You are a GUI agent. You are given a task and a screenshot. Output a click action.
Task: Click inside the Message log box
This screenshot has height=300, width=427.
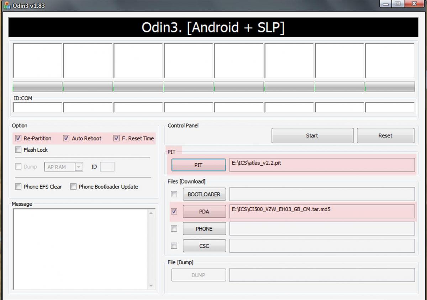click(x=80, y=249)
